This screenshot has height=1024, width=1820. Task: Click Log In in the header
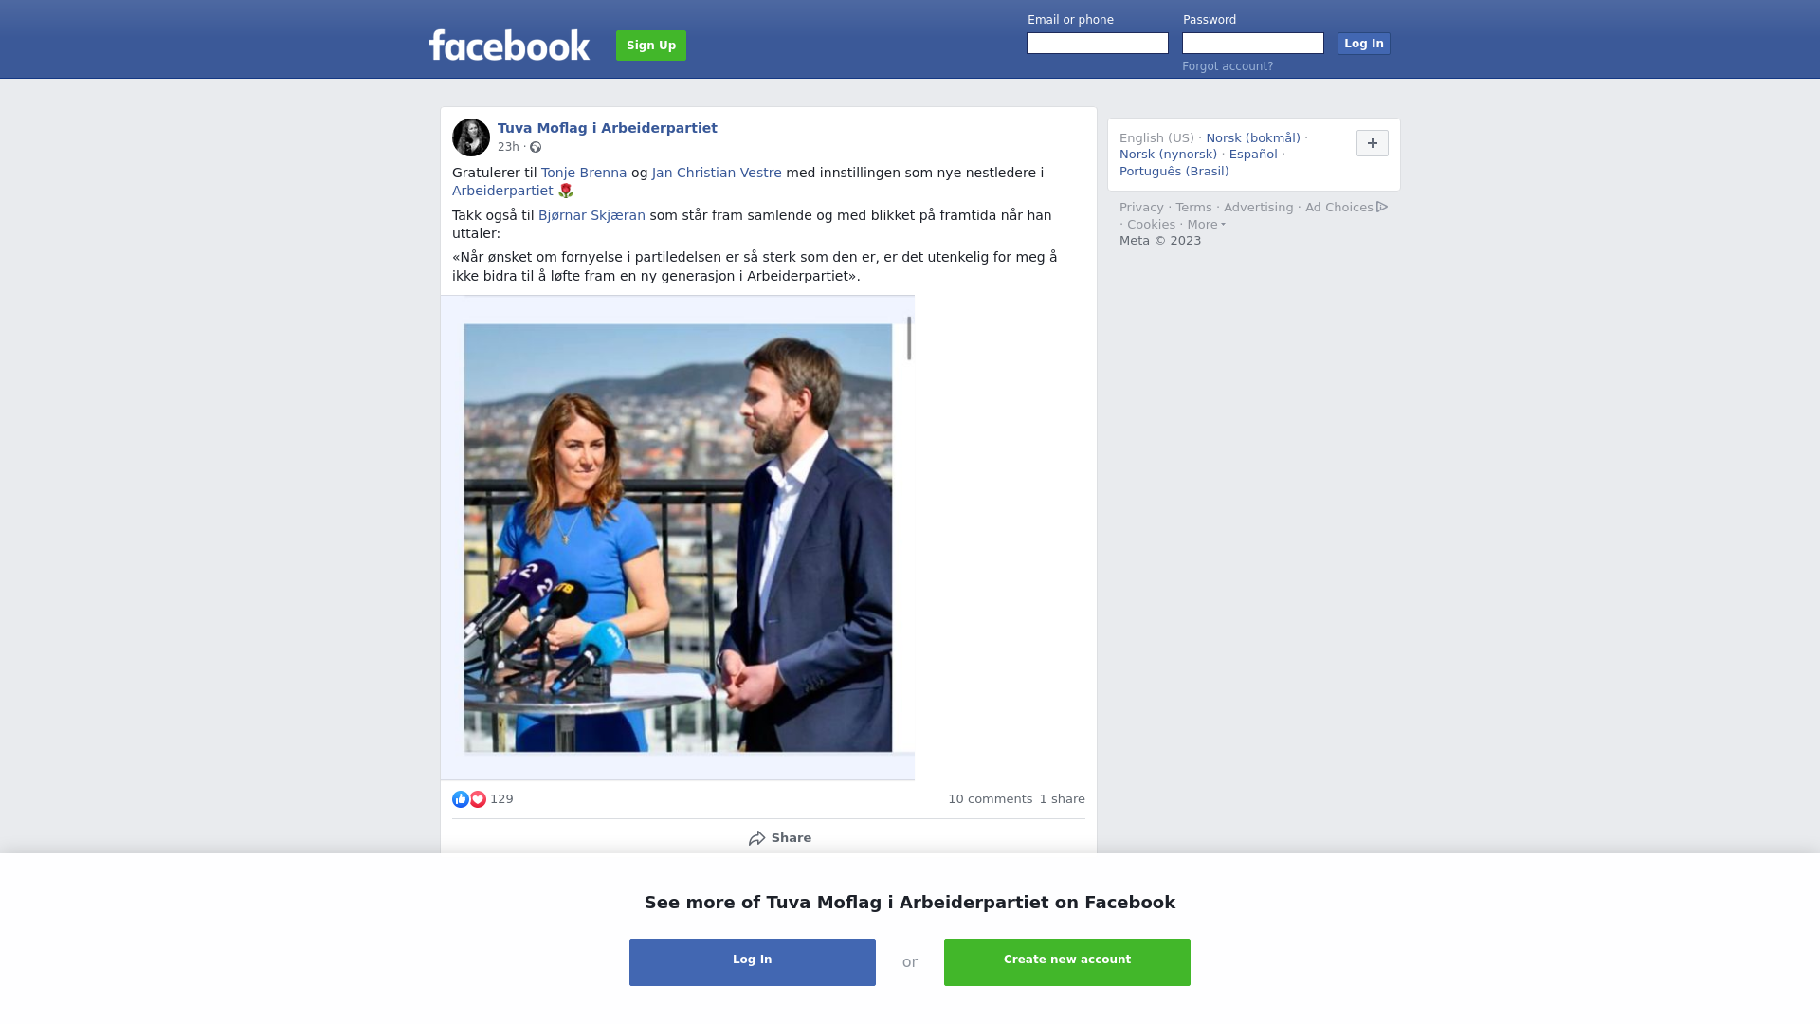[x=1364, y=44]
